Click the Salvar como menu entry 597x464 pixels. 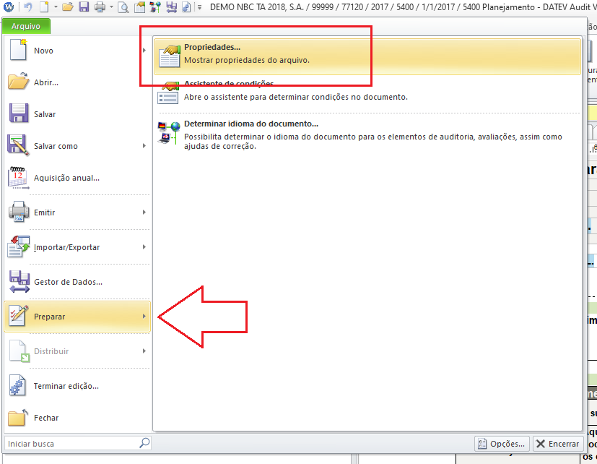77,146
